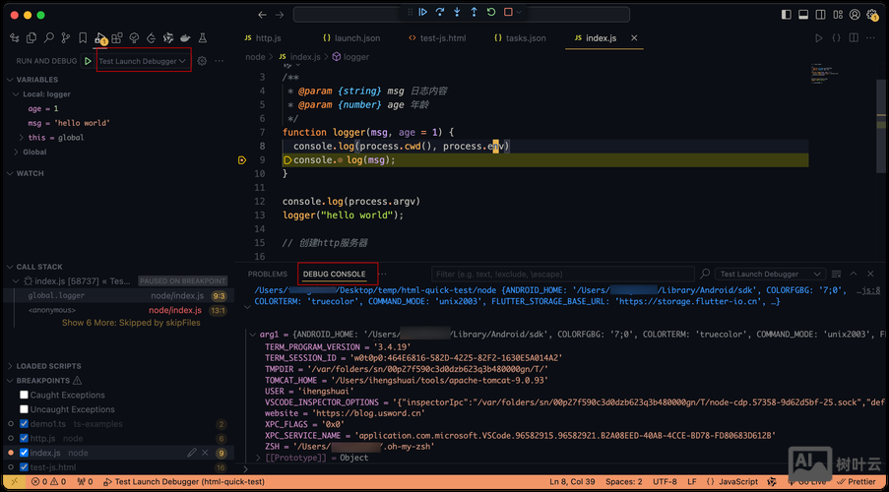Switch to the Problems panel tab
Image resolution: width=889 pixels, height=492 pixels.
(267, 274)
